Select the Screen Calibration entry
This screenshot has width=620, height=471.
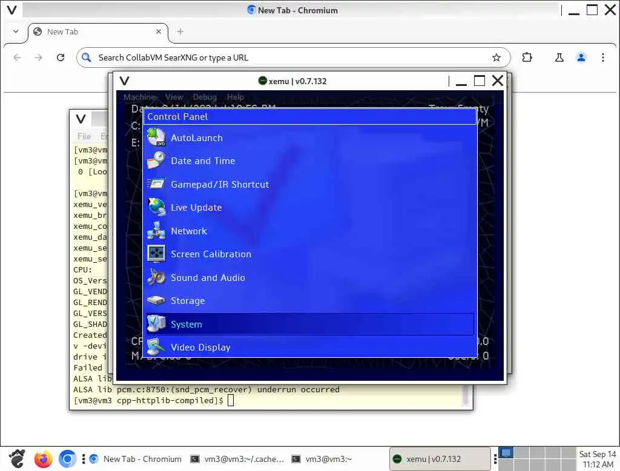pyautogui.click(x=310, y=254)
